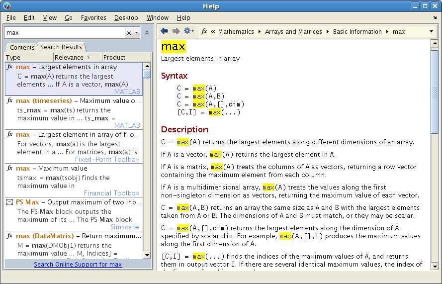Click fx icon of max timeseries result
This screenshot has height=284, width=442.
click(x=10, y=100)
